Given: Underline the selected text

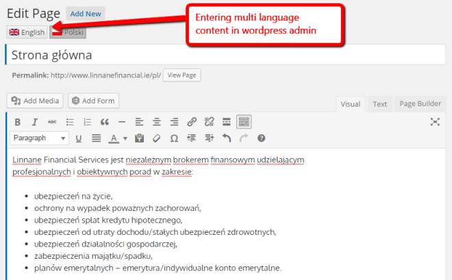Looking at the screenshot, I should pyautogui.click(x=78, y=138).
